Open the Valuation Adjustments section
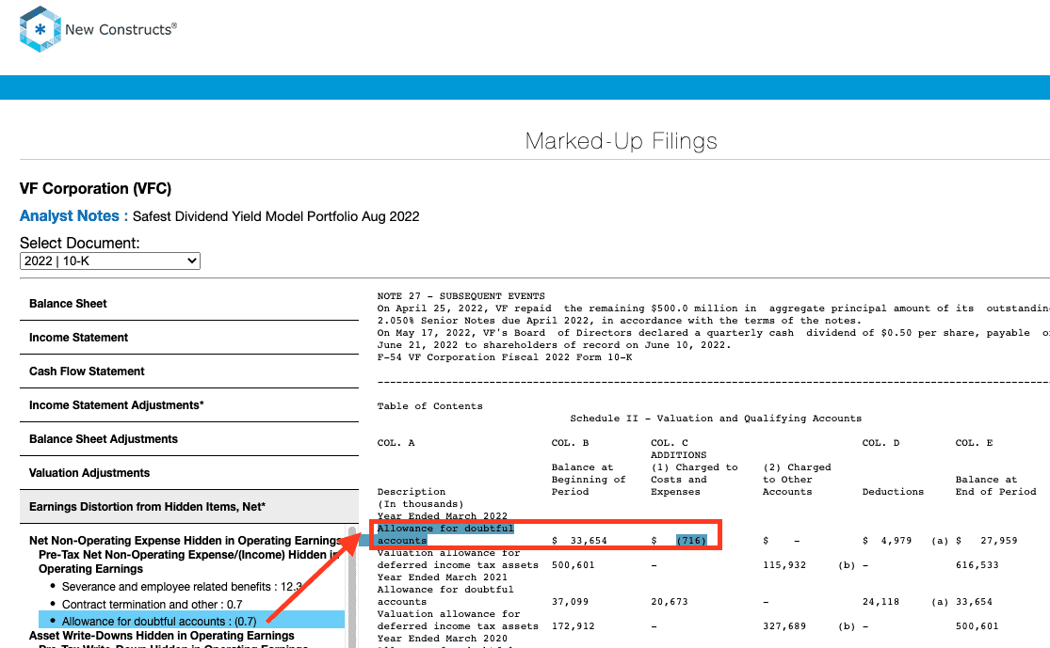Screen dimensions: 1050x648 (189, 473)
